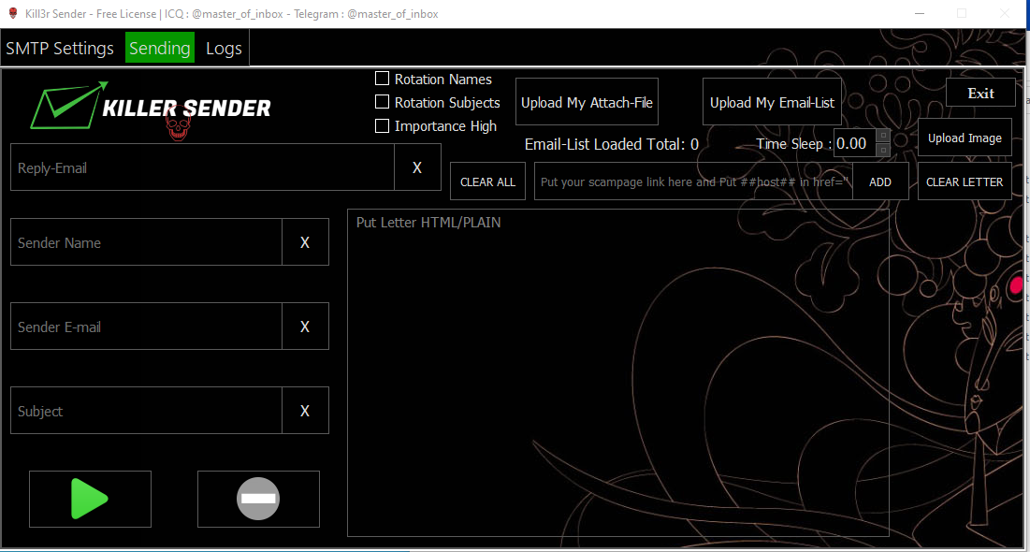Viewport: 1030px width, 552px height.
Task: Click the grey stop button
Action: (258, 499)
